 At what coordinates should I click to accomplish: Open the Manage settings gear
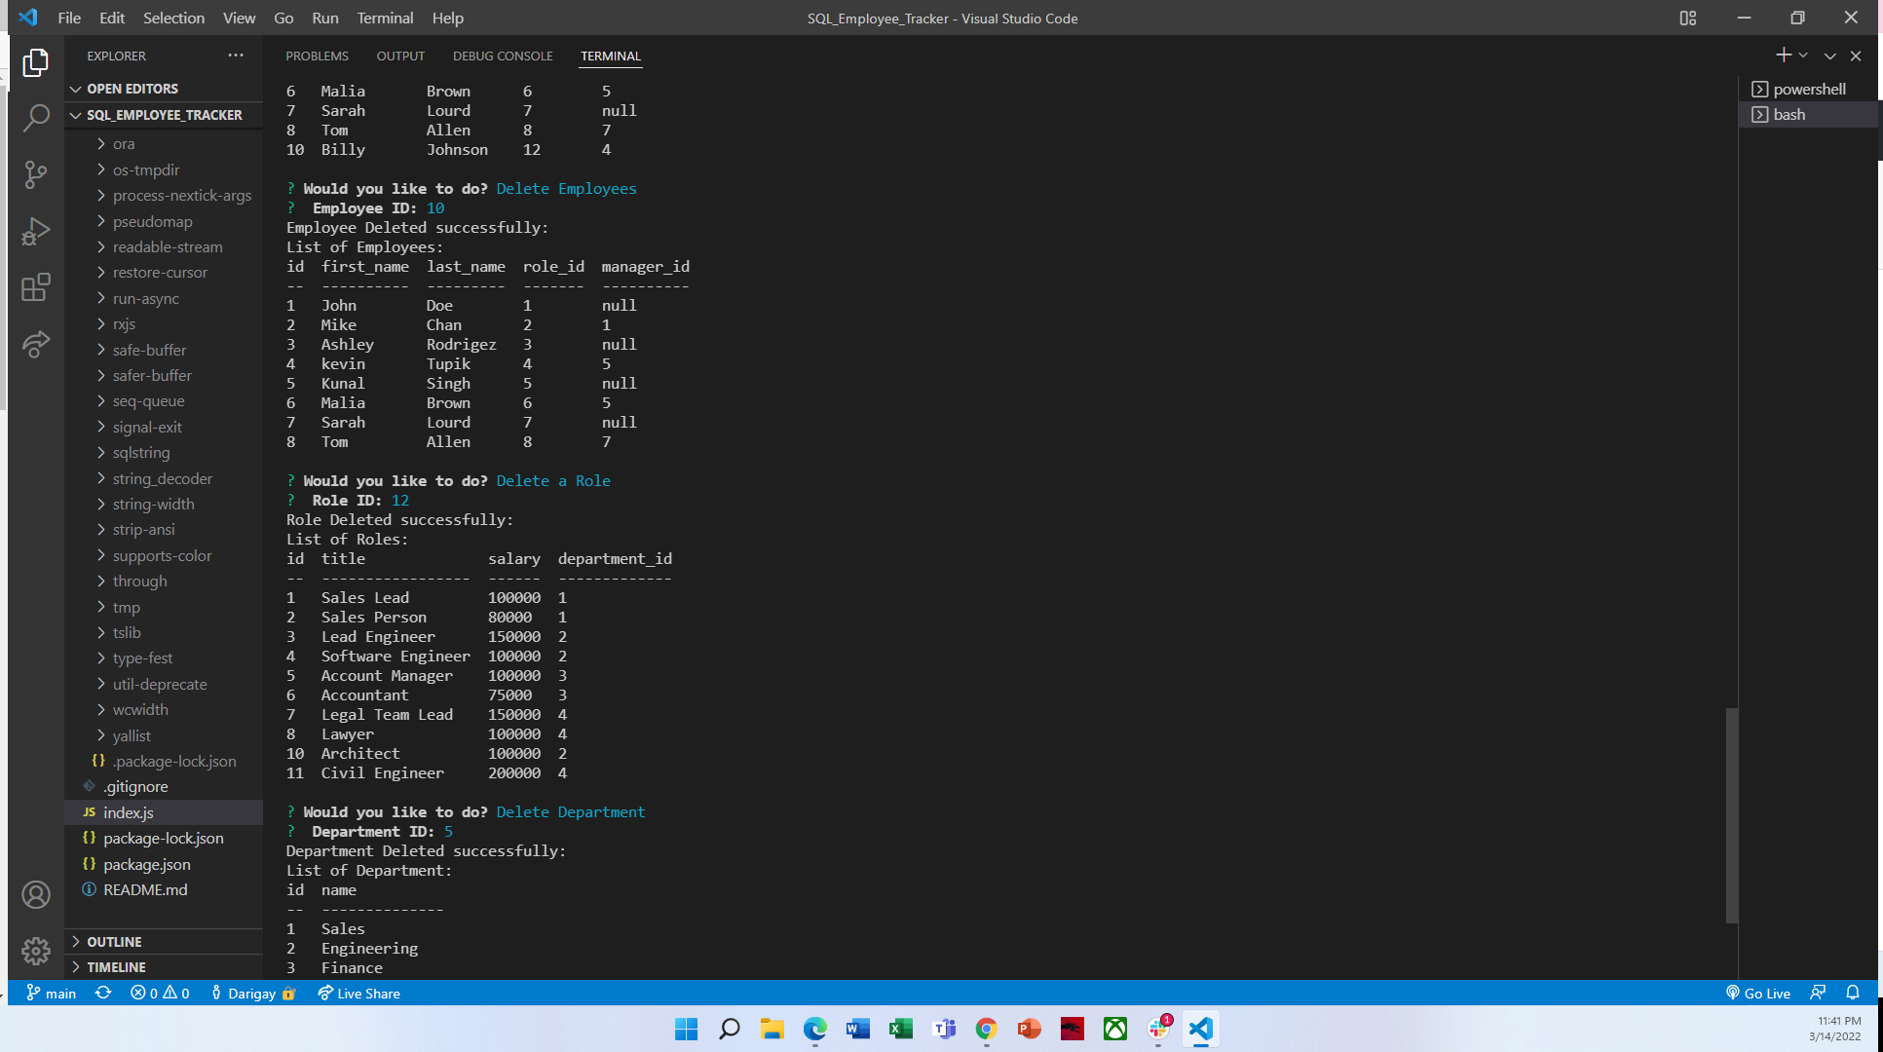(36, 952)
